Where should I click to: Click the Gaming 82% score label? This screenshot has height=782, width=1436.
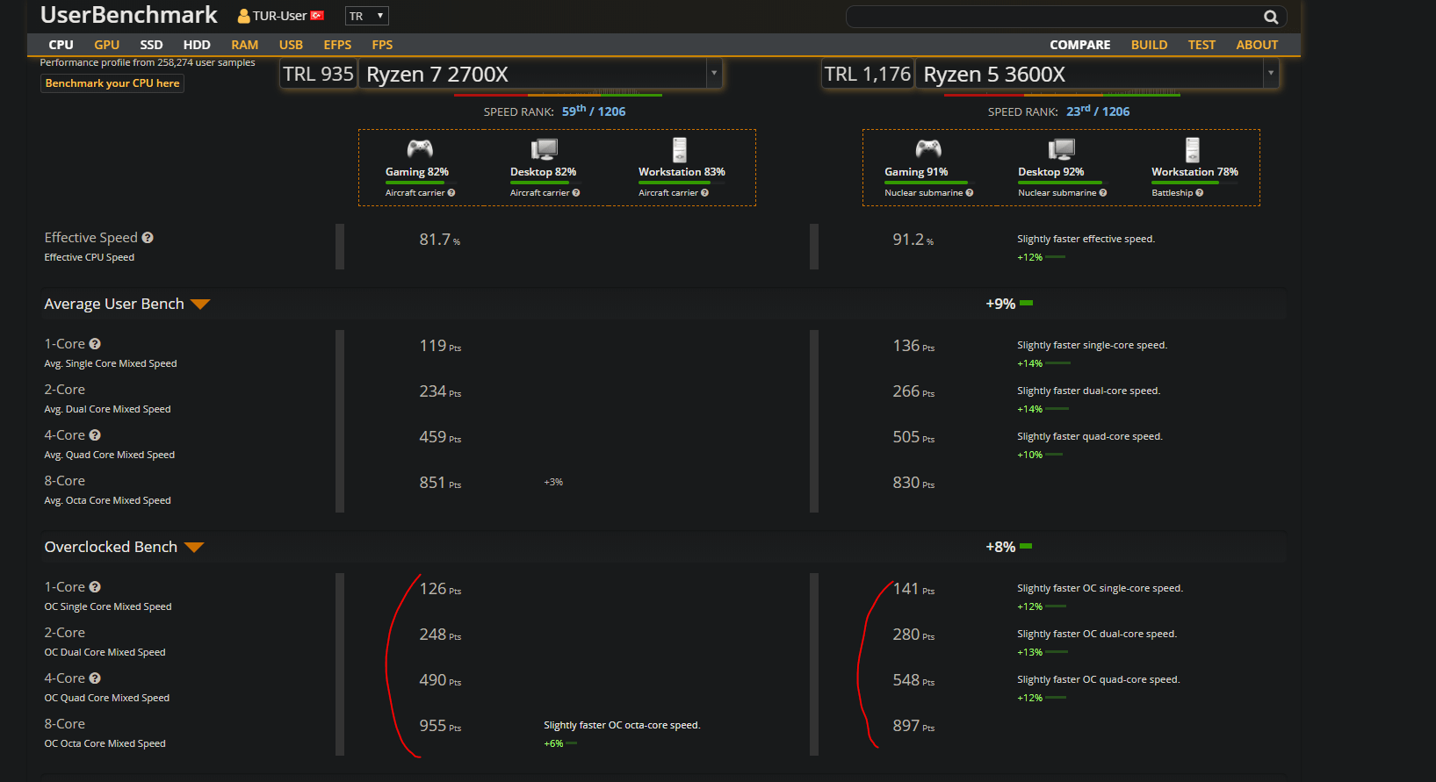pyautogui.click(x=417, y=172)
